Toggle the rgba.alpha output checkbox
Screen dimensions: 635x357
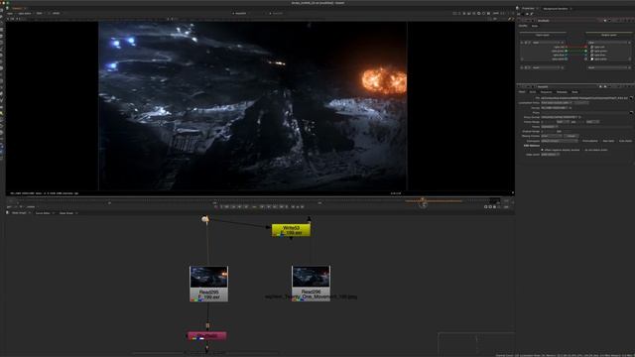pyautogui.click(x=591, y=59)
